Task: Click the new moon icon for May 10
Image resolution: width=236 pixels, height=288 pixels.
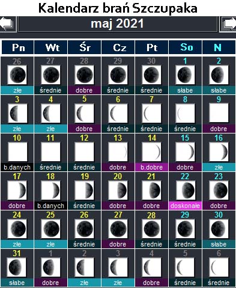Action: 17,152
